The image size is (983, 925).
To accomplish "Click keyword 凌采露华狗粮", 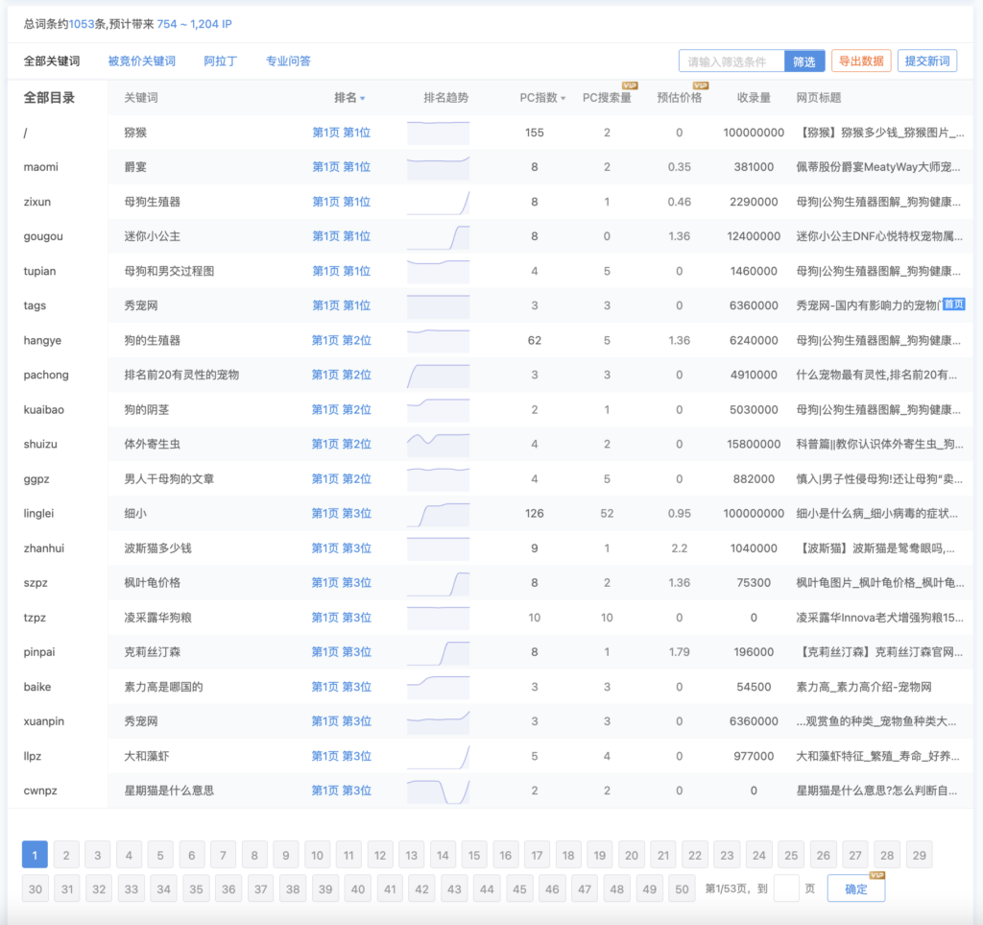I will coord(157,618).
